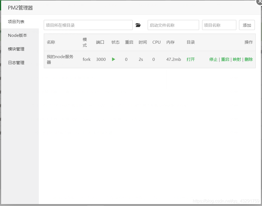Click the 启动文件名称 input box
Viewport: 262px width, 206px height.
(173, 25)
